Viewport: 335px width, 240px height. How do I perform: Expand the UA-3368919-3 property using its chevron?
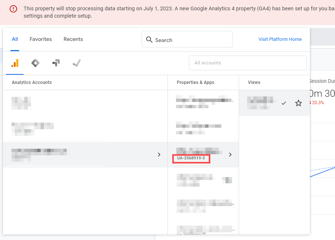click(x=230, y=155)
